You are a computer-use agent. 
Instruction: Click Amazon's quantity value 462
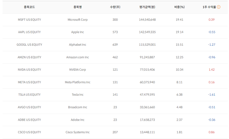coord(115,57)
